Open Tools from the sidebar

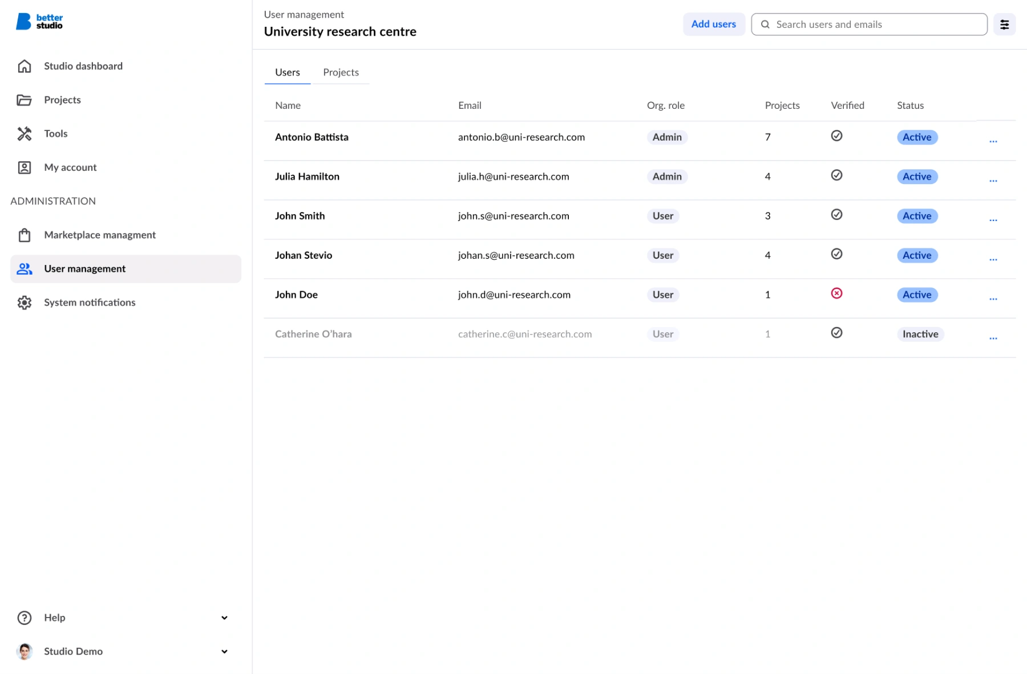pos(126,133)
